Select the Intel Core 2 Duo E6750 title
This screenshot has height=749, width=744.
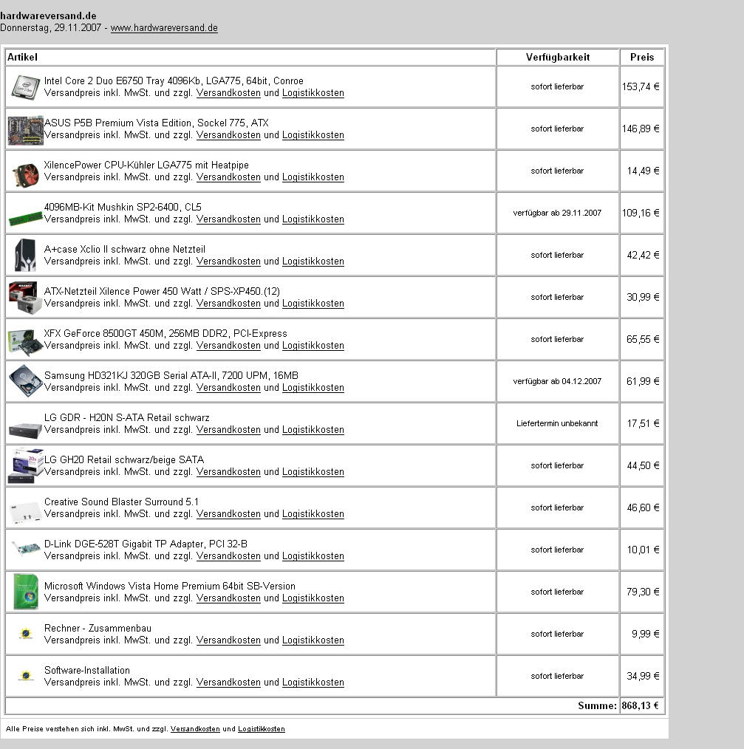click(174, 81)
